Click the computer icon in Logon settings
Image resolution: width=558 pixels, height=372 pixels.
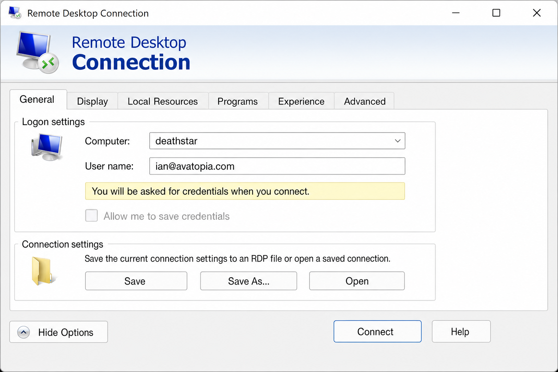coord(47,147)
